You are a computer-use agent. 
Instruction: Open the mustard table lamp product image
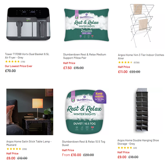click(30, 112)
